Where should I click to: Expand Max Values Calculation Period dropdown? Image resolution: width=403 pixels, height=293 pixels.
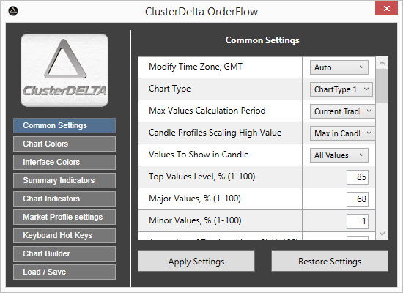point(342,111)
